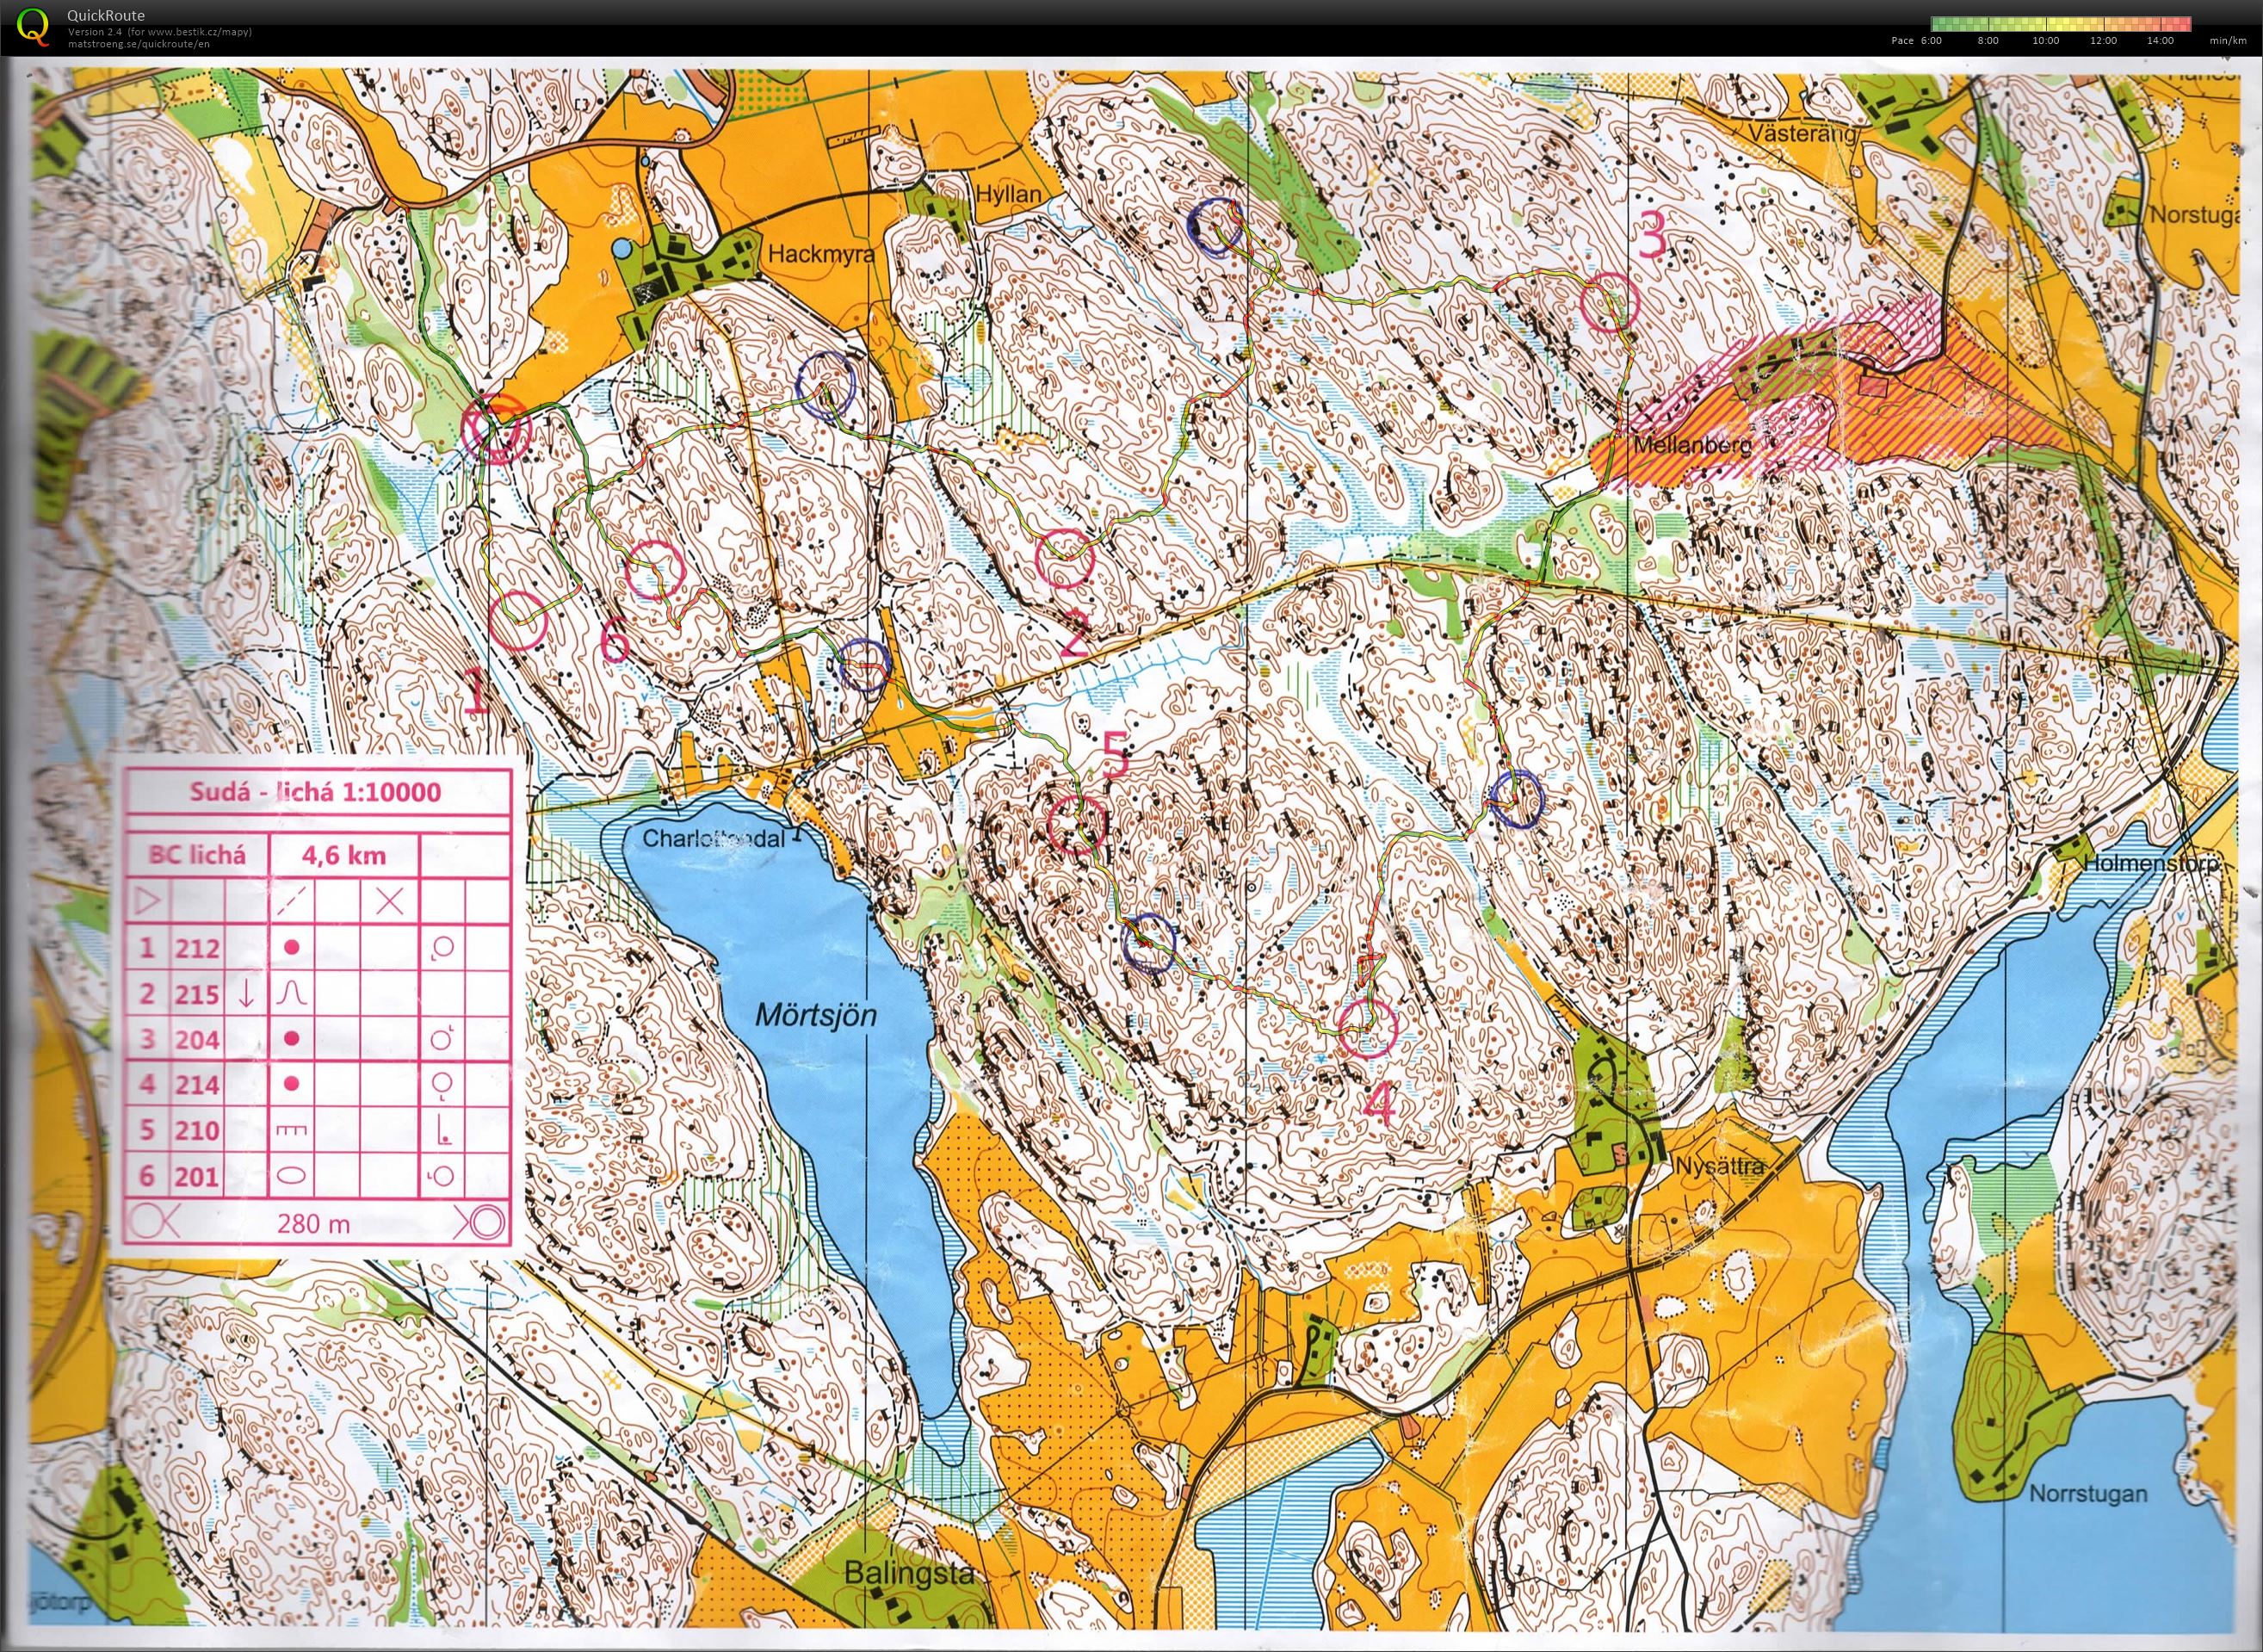The width and height of the screenshot is (2263, 1652).
Task: Click the Sudá - lichá 1:10000 title
Action: tap(315, 792)
